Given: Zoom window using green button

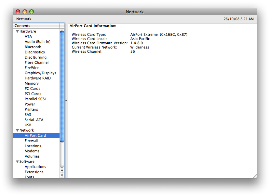Looking at the screenshot, I should (32, 12).
